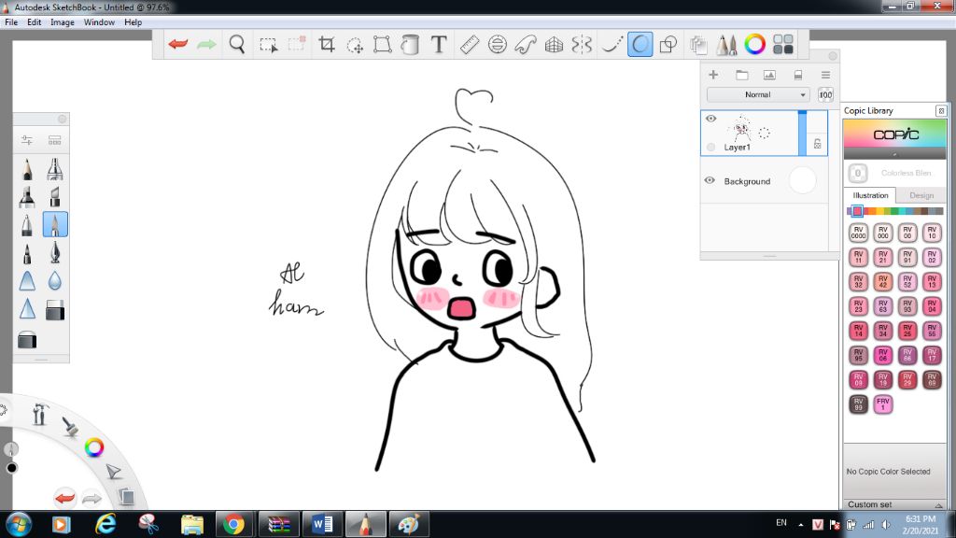Select Copic color RV99
The width and height of the screenshot is (956, 538).
pyautogui.click(x=859, y=403)
